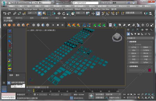
Task: Click the star favorites icon
Action: [x=107, y=3]
